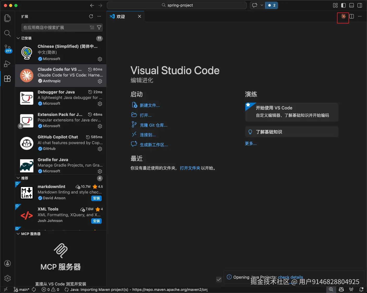Open the chat dropdown arrow in title bar
367x293 pixels.
click(x=262, y=5)
